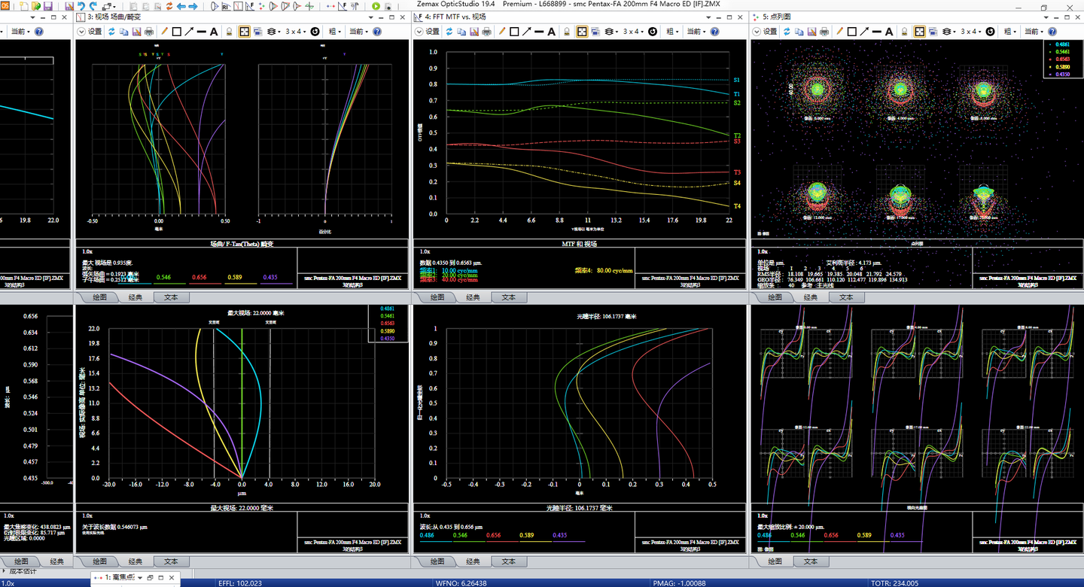Expand 设置 settings in the FFT MTF window
Screen dimensions: 1084x587
[x=419, y=32]
